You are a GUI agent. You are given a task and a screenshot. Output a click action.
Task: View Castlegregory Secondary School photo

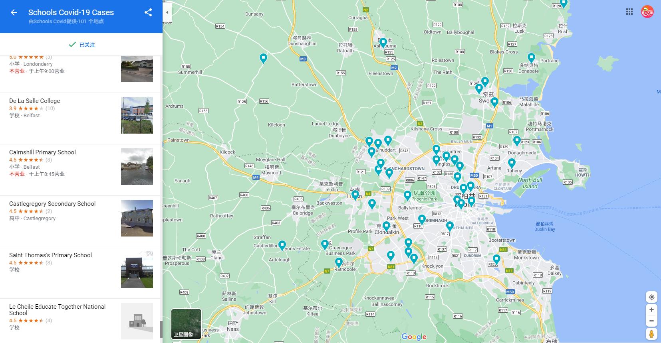pos(137,218)
